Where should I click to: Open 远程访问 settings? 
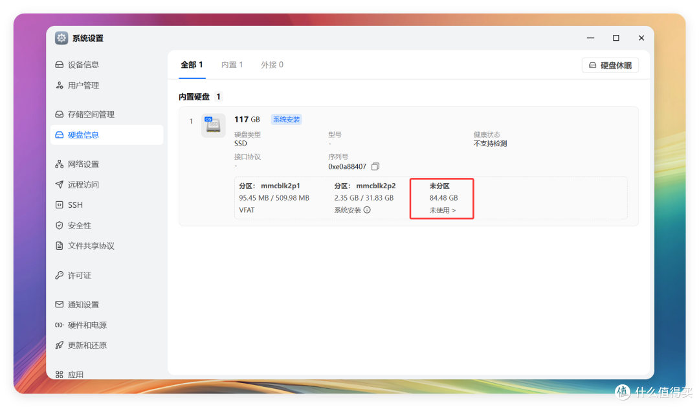click(83, 184)
